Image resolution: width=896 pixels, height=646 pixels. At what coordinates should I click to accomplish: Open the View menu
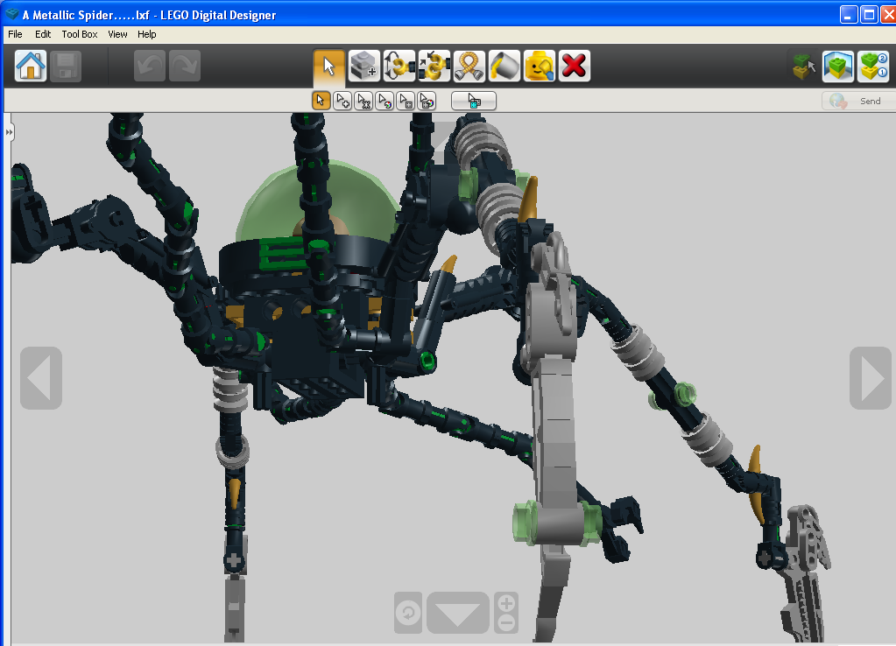117,34
